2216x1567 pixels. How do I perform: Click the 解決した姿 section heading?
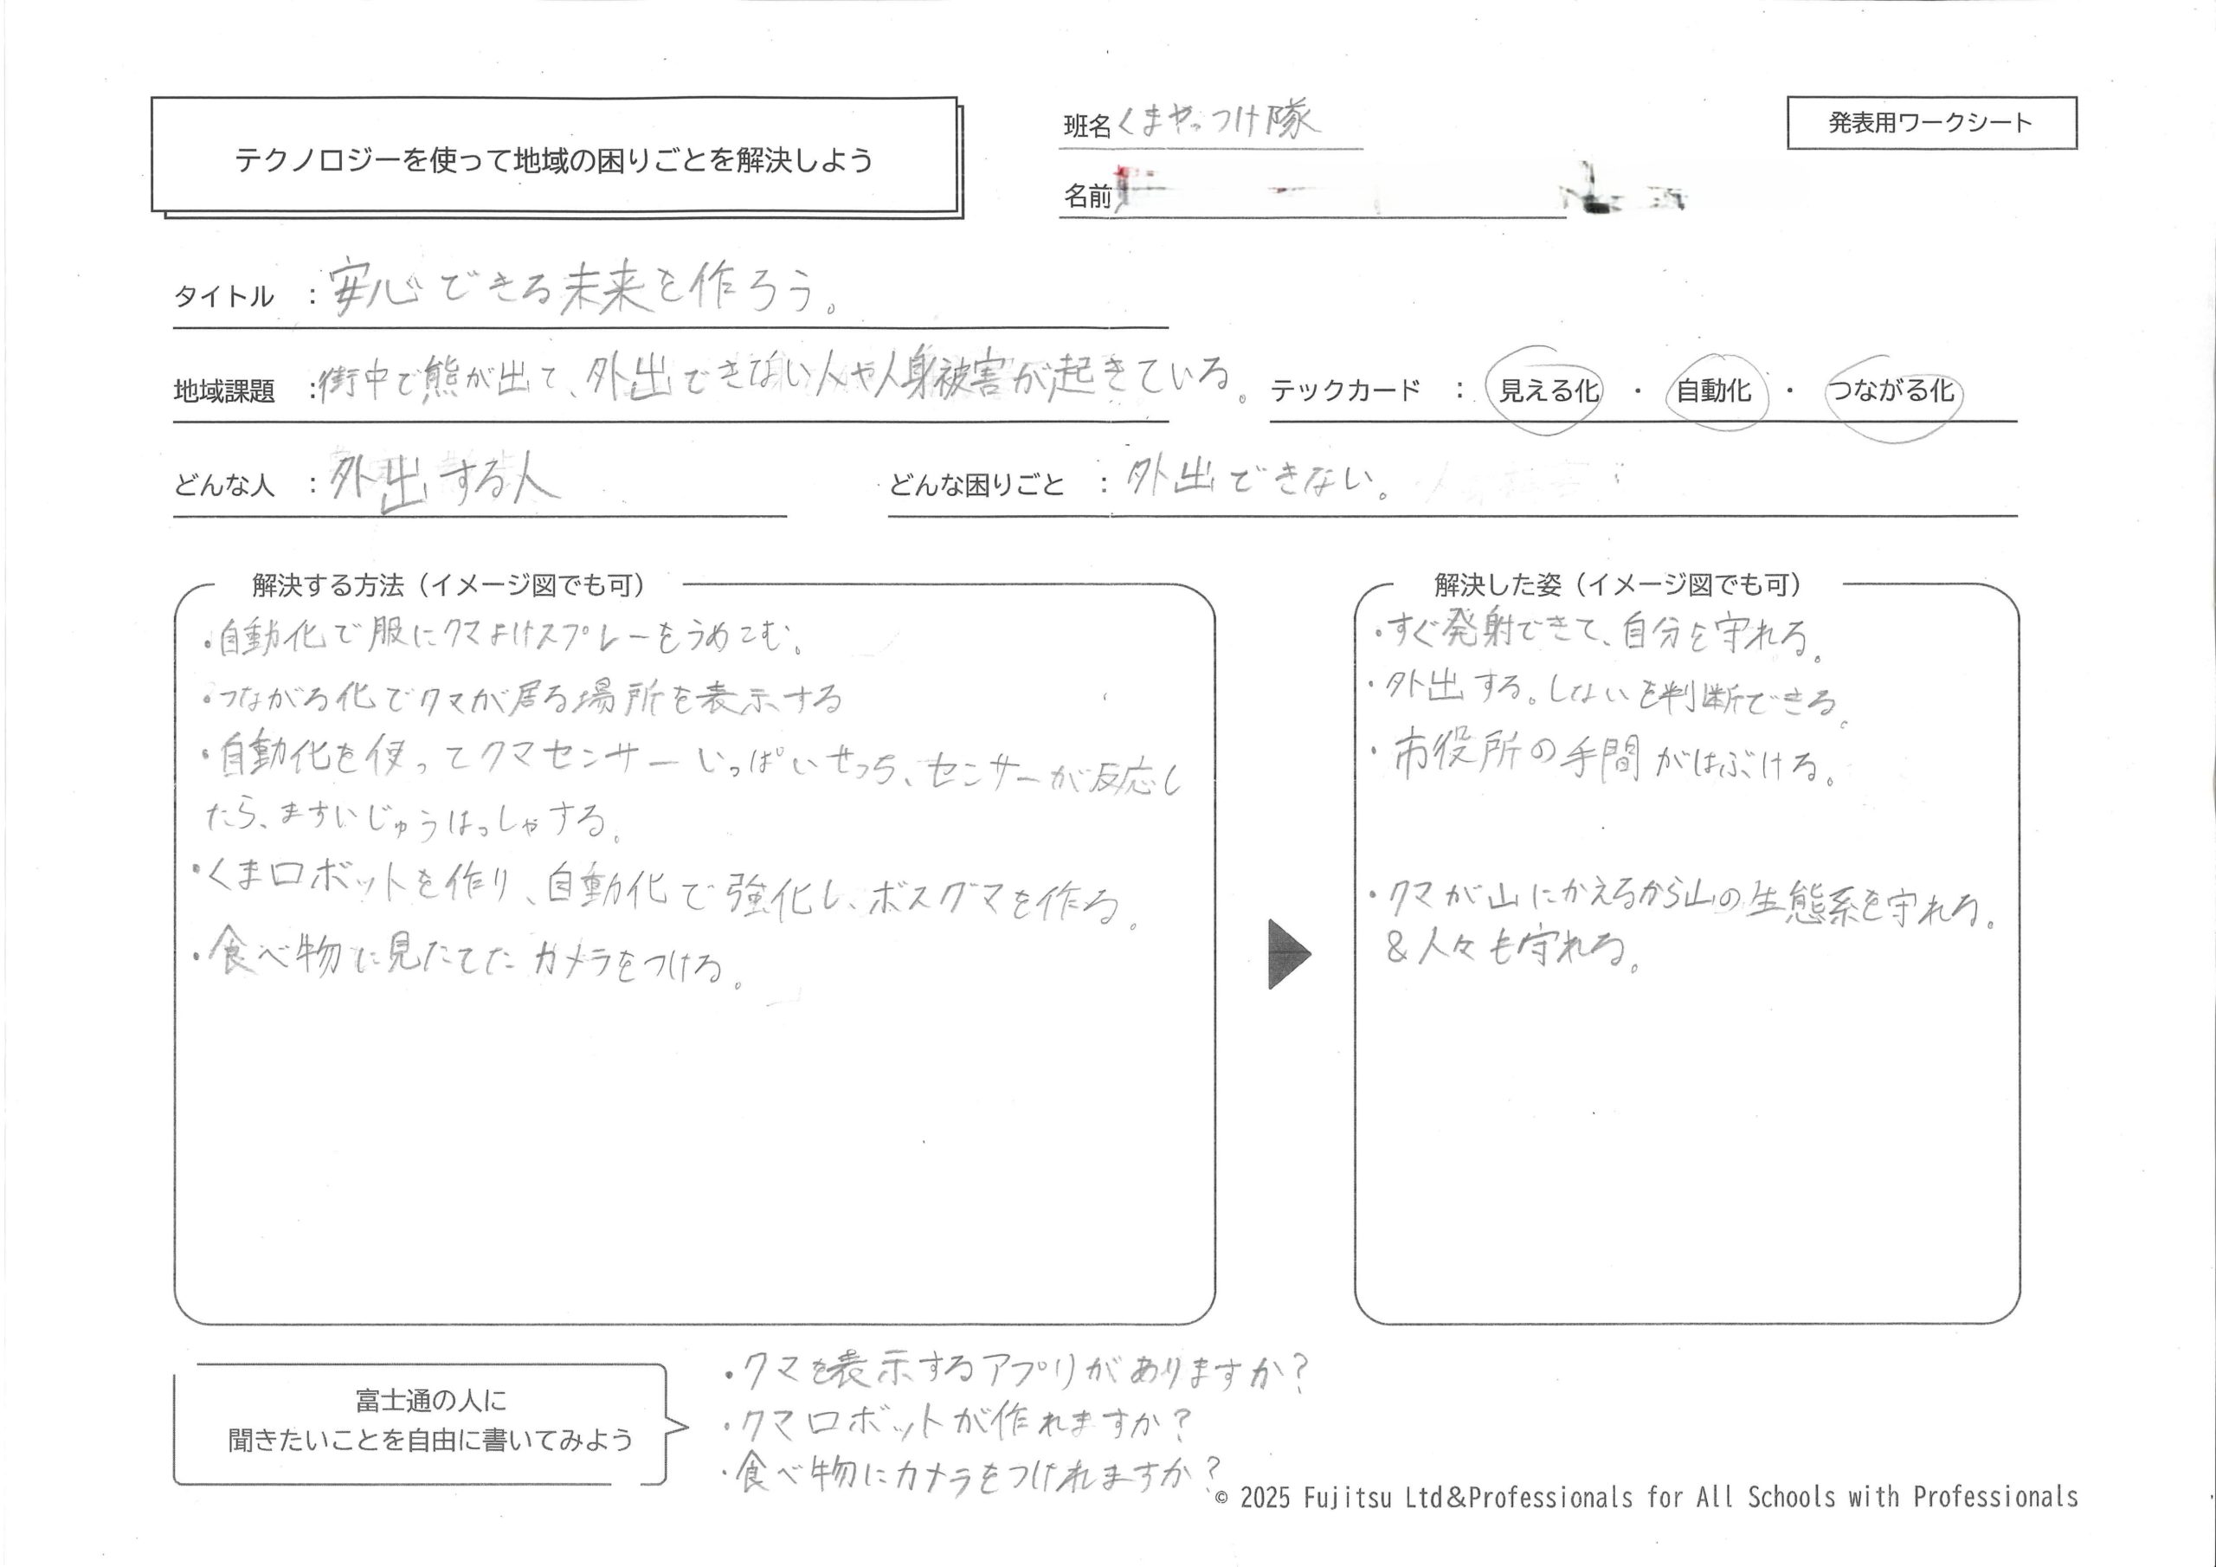tap(1617, 585)
